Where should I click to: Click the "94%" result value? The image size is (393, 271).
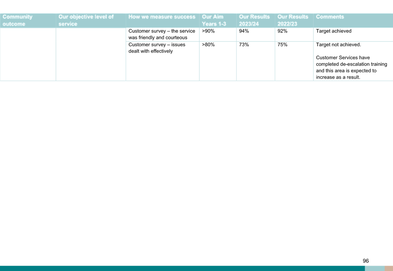pos(244,31)
